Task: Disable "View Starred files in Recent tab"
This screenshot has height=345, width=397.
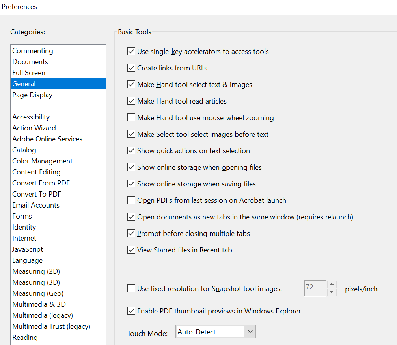Action: click(131, 250)
